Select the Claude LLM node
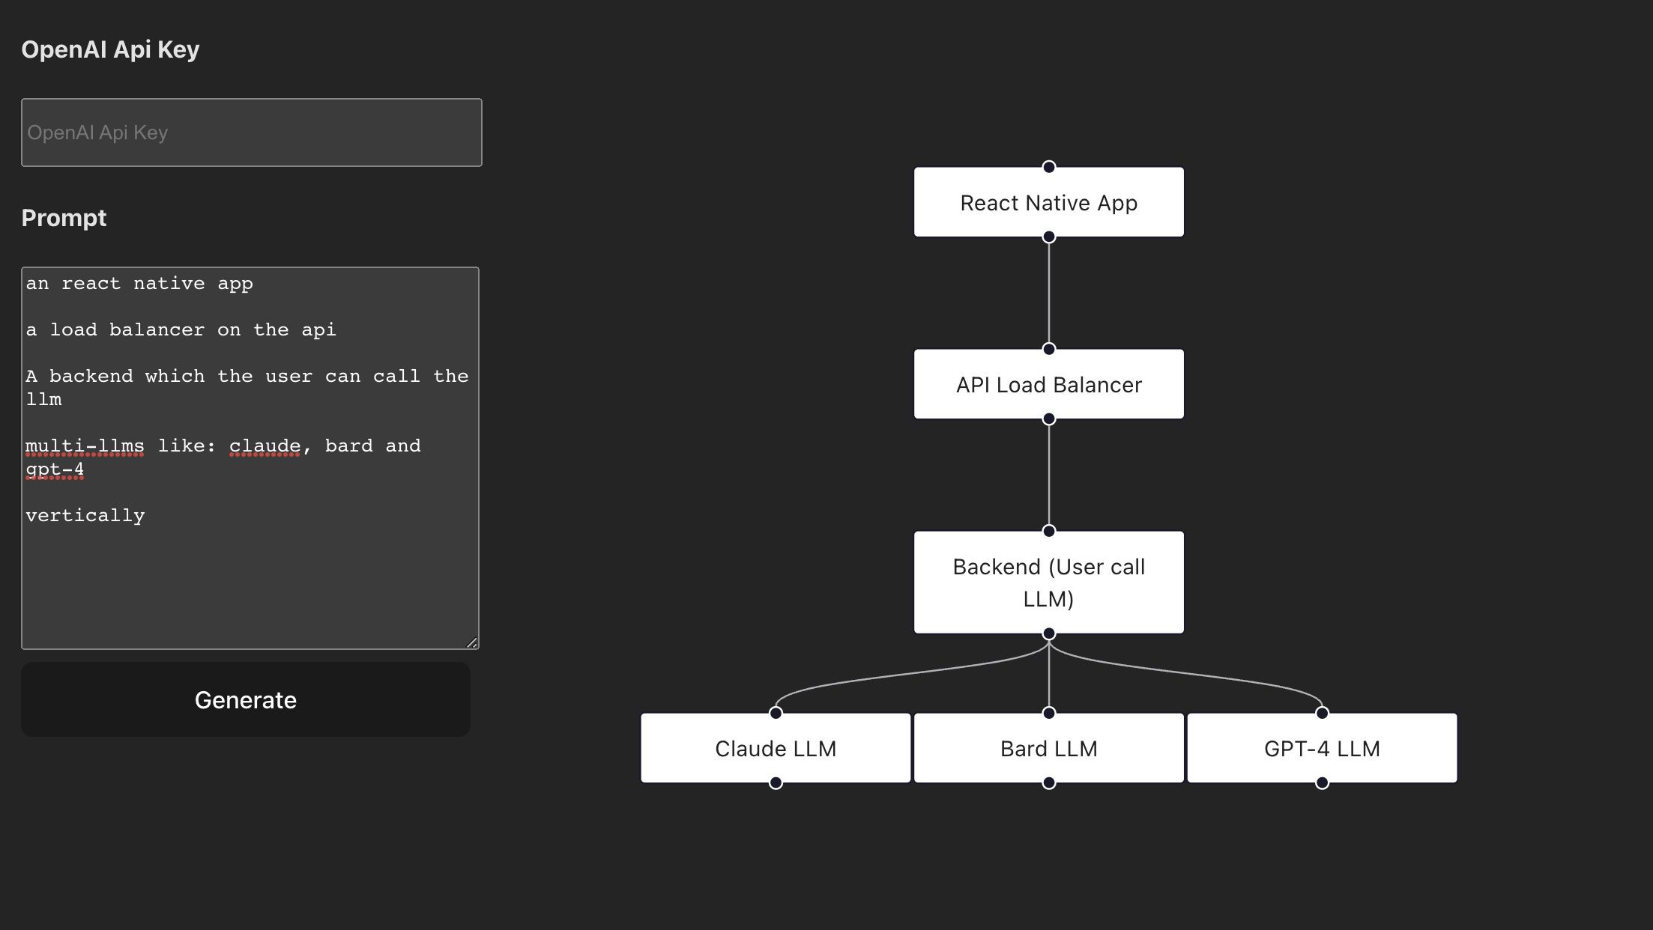The width and height of the screenshot is (1653, 930). pos(776,749)
